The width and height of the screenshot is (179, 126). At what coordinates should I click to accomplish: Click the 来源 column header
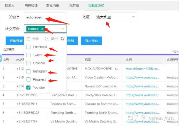(x=129, y=60)
